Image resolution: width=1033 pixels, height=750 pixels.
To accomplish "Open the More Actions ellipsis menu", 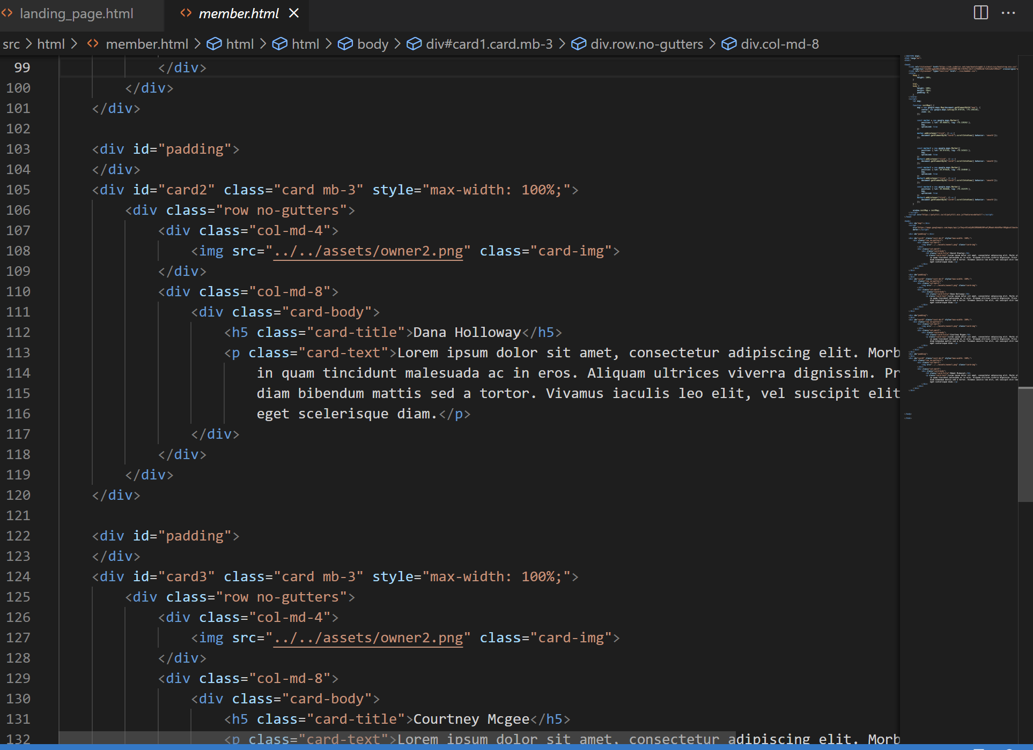I will point(1008,13).
